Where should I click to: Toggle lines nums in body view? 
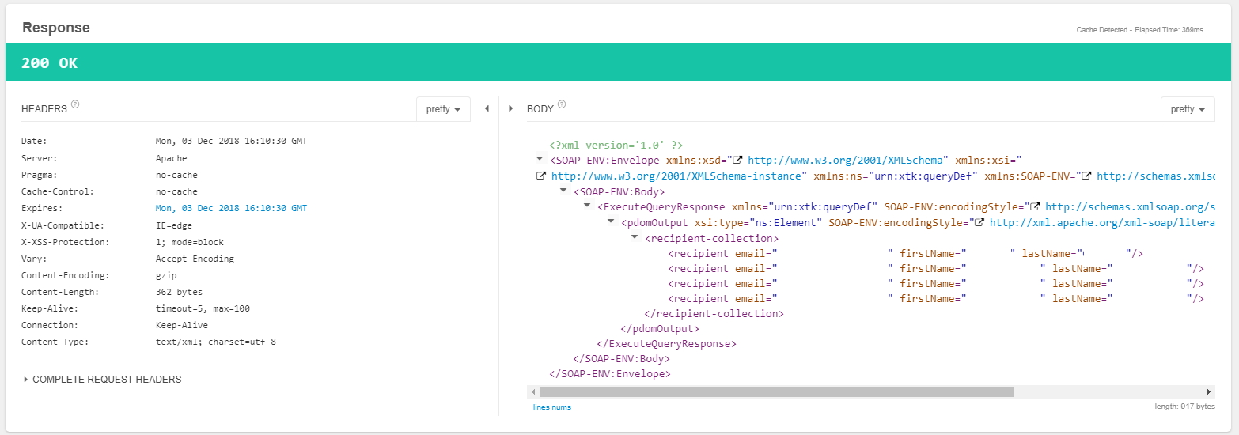click(x=551, y=407)
